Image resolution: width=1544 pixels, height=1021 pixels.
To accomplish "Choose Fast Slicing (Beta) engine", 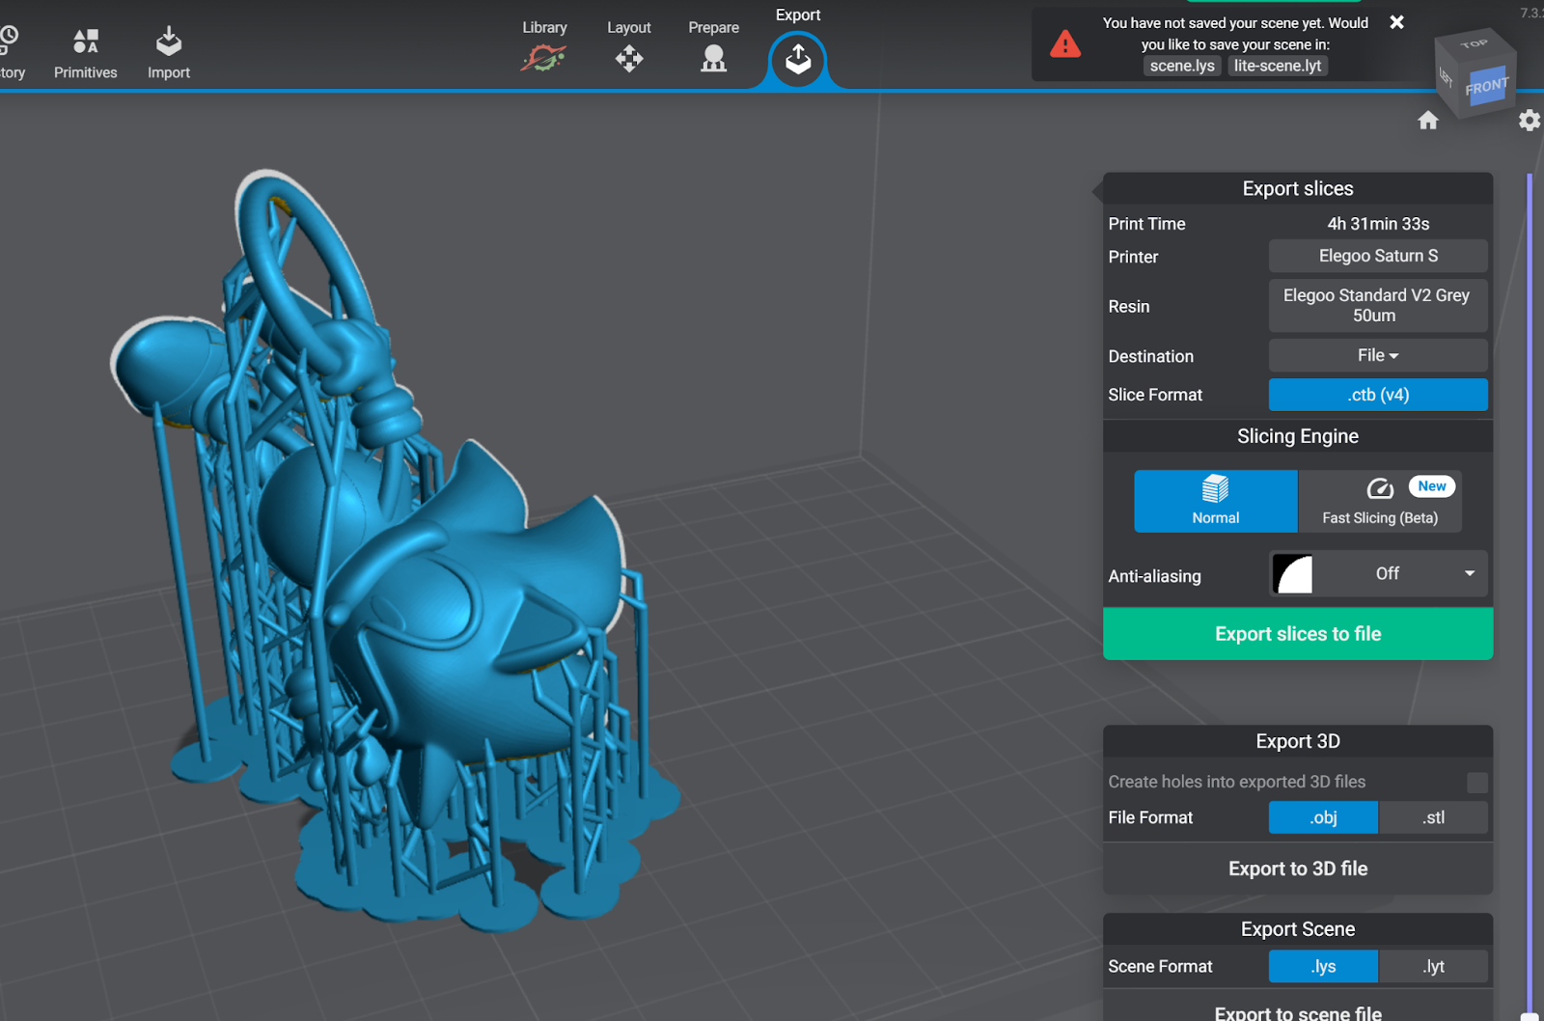I will coord(1380,501).
